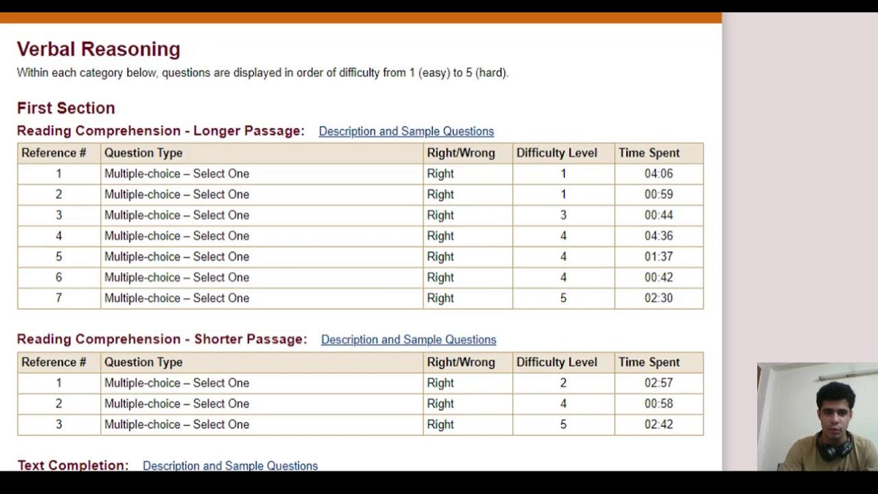The image size is (878, 494).
Task: Click Reference 7 in Longer Passage table
Action: tap(59, 298)
